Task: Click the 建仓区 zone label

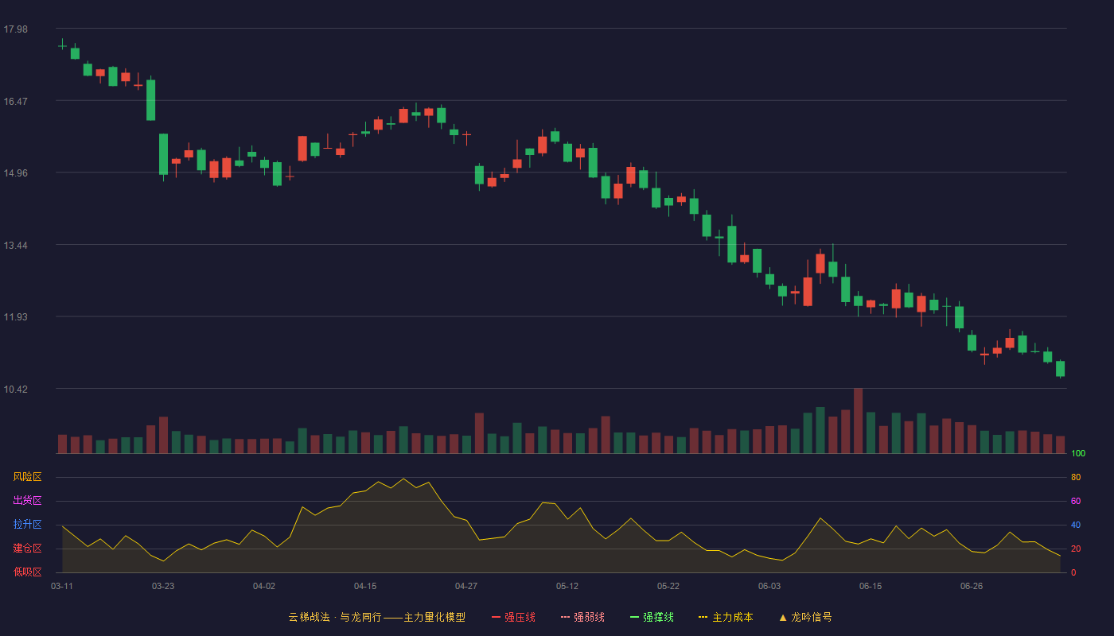Action: pos(27,549)
